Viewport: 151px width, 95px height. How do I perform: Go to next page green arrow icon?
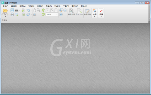coord(23,14)
